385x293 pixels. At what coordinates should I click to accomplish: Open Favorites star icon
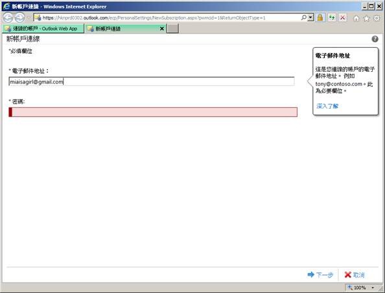click(x=366, y=18)
